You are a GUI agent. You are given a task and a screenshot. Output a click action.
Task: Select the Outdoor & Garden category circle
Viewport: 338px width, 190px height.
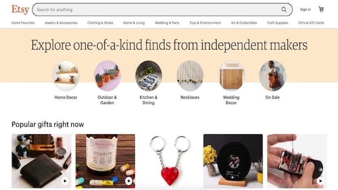[x=107, y=76]
